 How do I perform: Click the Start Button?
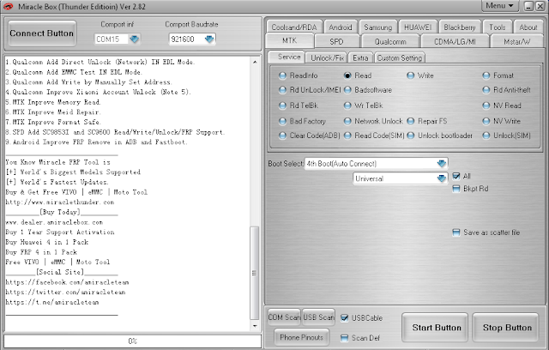pyautogui.click(x=435, y=327)
